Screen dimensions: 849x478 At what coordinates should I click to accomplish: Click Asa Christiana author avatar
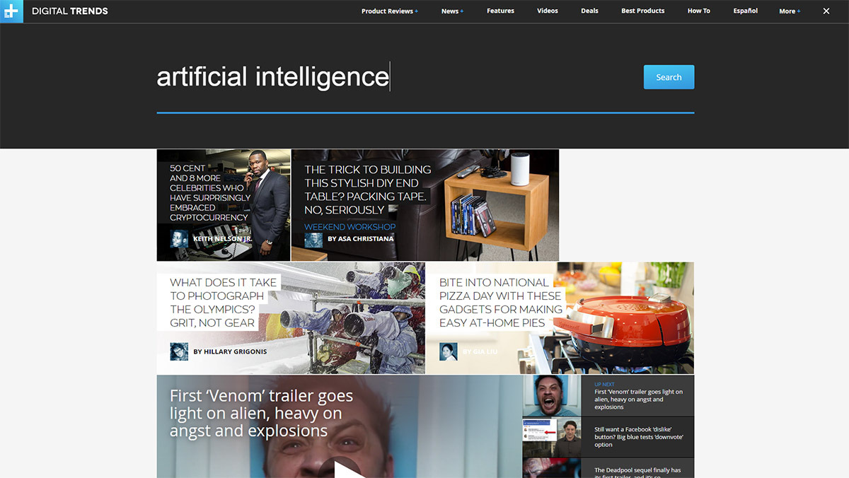pos(313,239)
